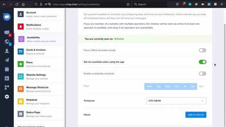Click the Notifications bell icon

coord(20,26)
